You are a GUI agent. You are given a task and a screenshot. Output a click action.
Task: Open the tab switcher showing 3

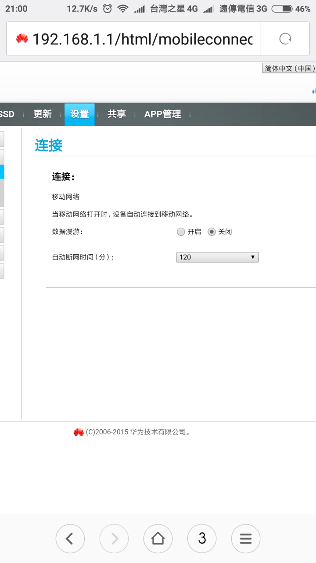(x=202, y=538)
